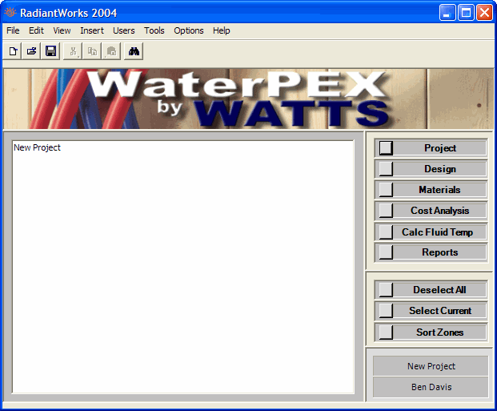
Task: Open the Insert menu
Action: click(92, 30)
